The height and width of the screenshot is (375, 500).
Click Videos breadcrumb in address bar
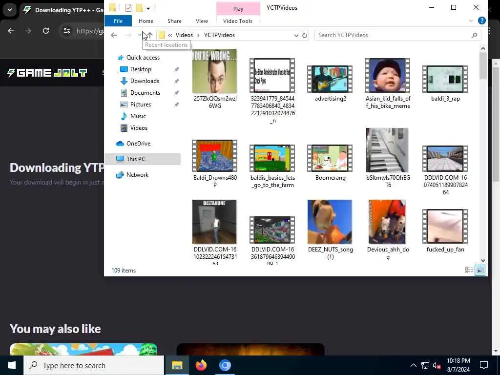tap(184, 35)
